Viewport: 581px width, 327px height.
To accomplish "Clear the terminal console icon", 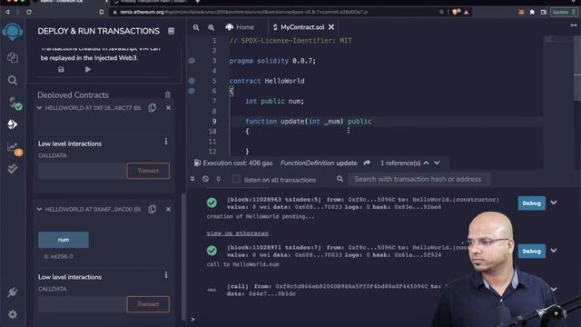I will [x=205, y=179].
